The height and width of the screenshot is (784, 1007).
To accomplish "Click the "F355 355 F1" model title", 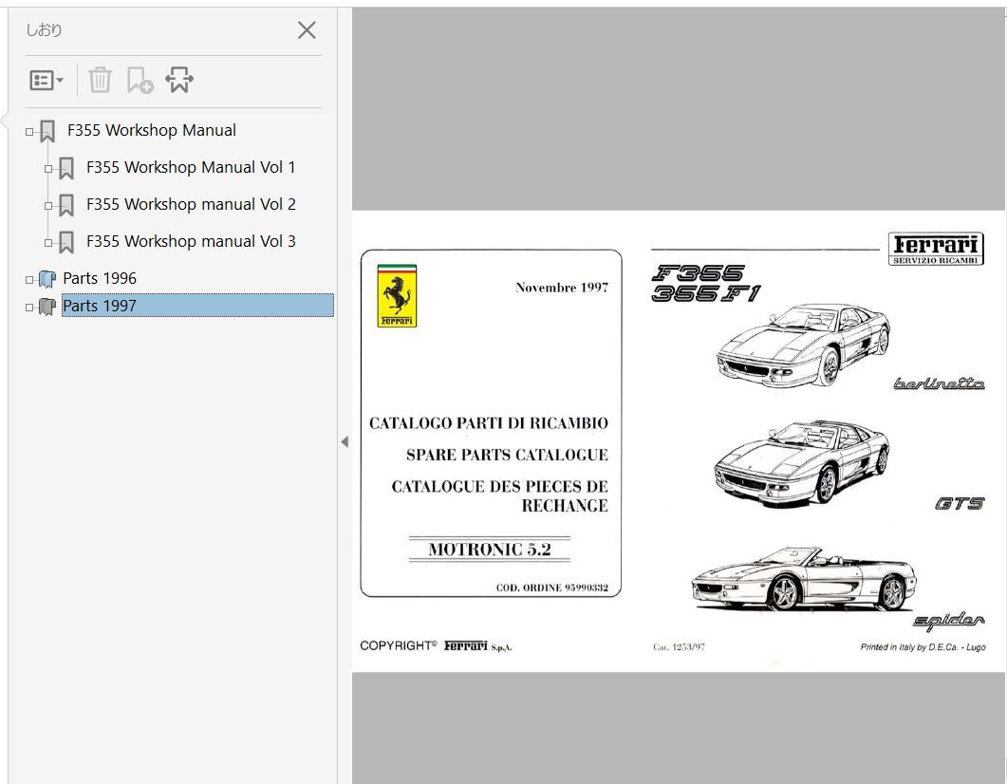I will pyautogui.click(x=706, y=283).
